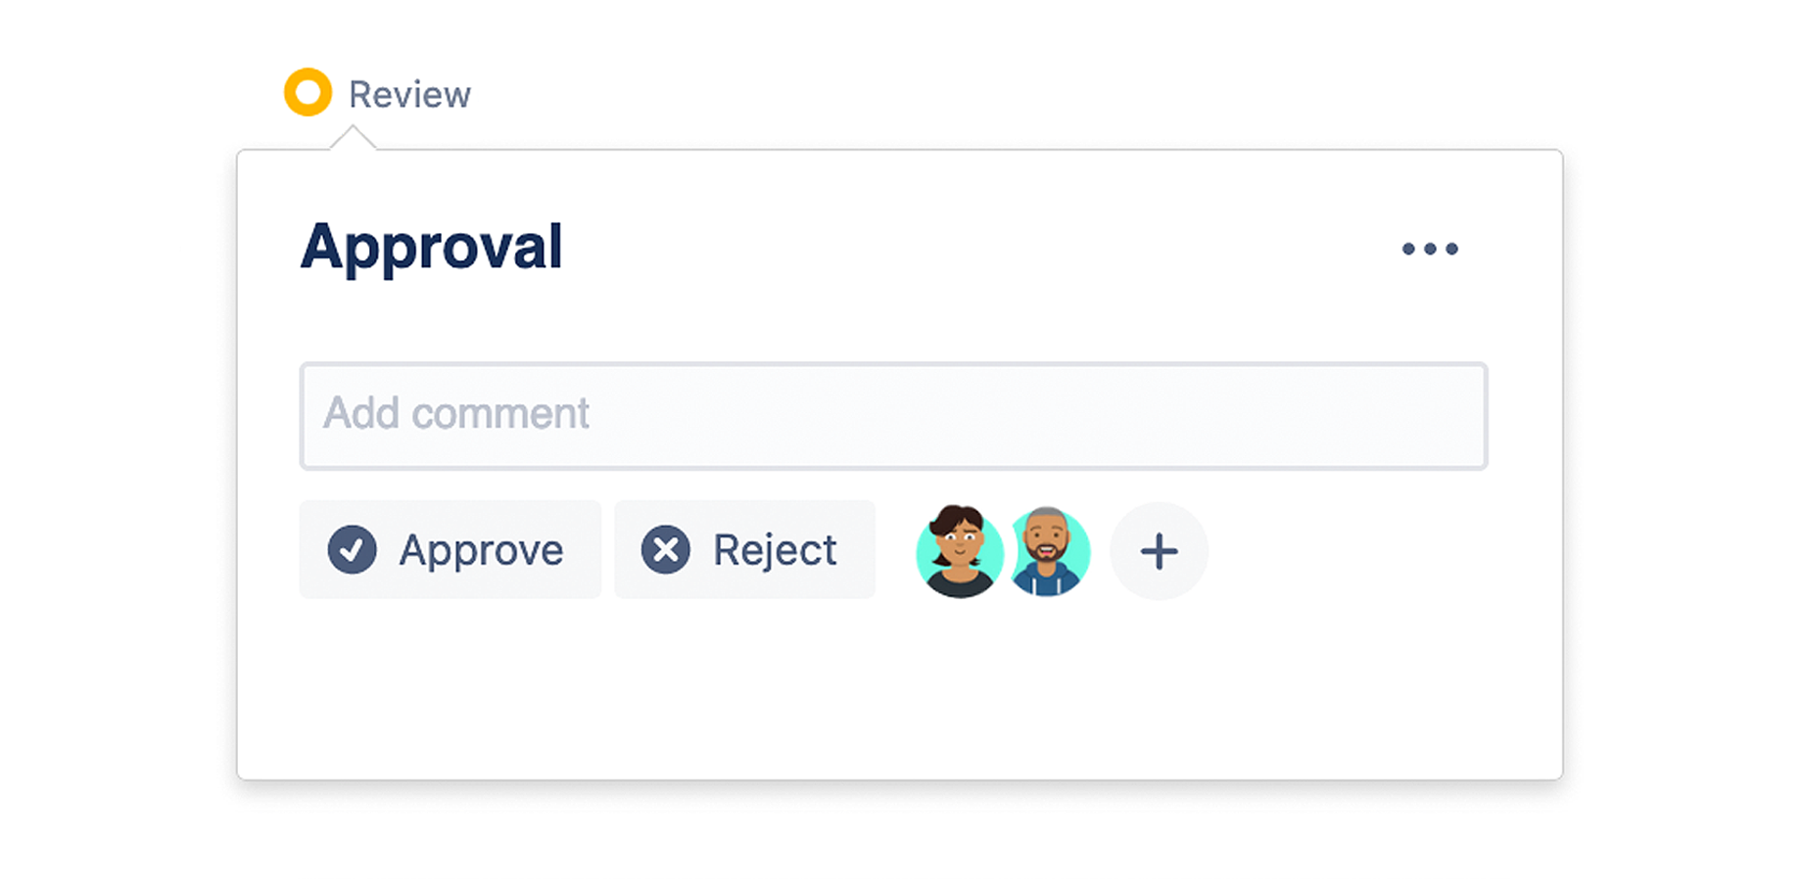The width and height of the screenshot is (1802, 881).
Task: Click the leftmost dot of the ellipsis menu
Action: (x=1408, y=249)
